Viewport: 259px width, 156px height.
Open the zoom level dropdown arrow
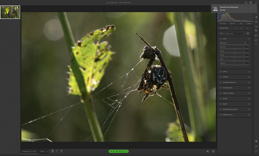[47, 151]
